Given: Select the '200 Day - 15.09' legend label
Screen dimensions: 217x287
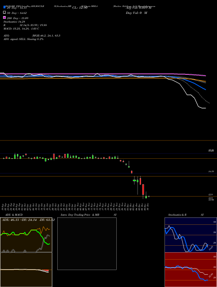Looking at the screenshot, I should tap(17, 18).
